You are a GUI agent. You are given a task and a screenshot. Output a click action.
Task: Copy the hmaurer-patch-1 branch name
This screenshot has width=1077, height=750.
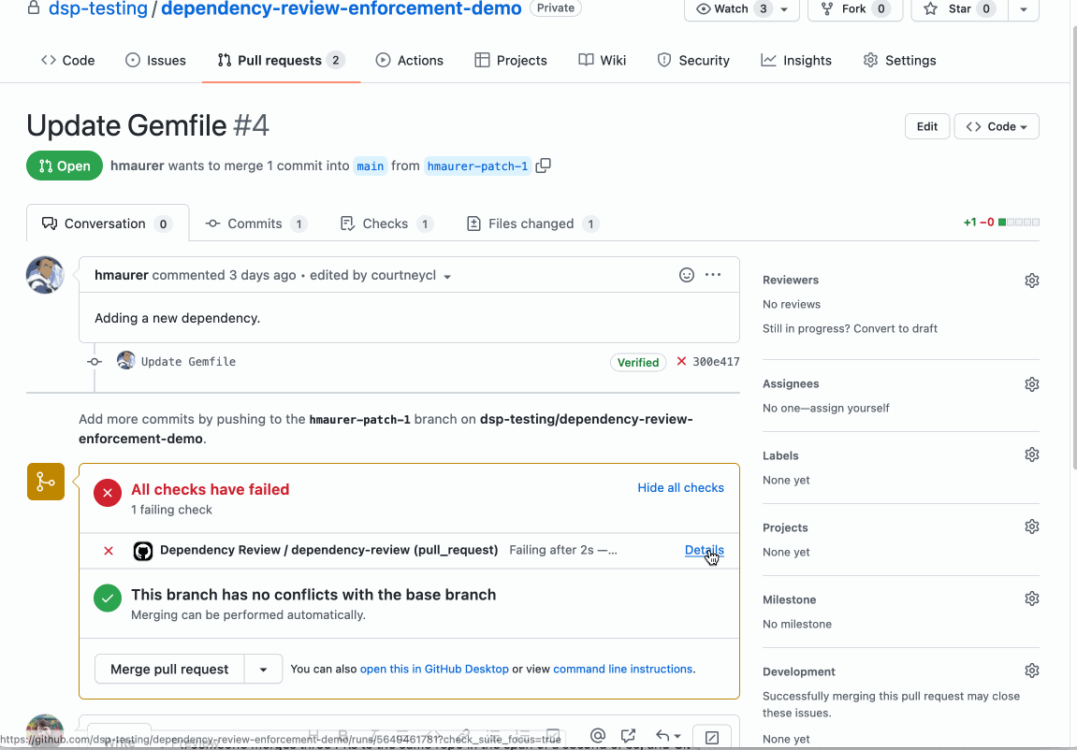543,165
